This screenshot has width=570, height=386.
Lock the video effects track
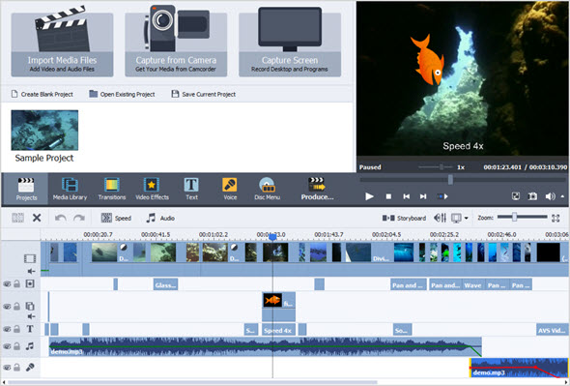(x=16, y=283)
